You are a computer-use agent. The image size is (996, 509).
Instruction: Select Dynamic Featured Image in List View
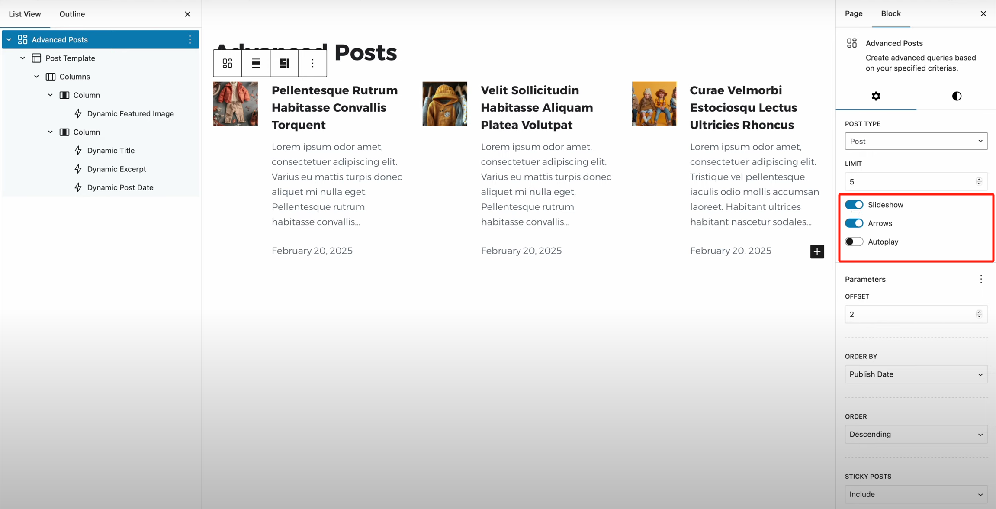(x=130, y=114)
